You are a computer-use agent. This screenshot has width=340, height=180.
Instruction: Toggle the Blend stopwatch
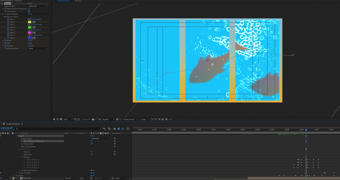[5, 40]
